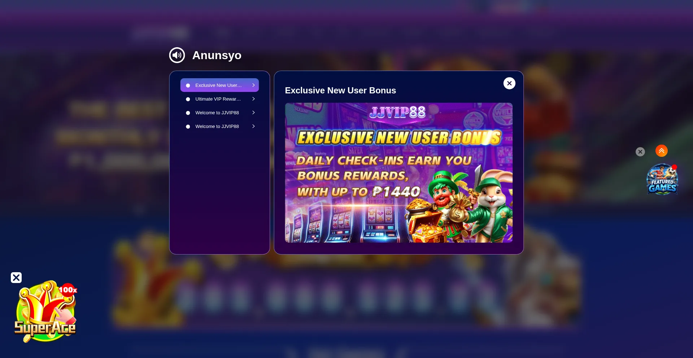Viewport: 693px width, 358px height.
Task: Open the Ultimate VIP Rewar… announcement
Action: coord(219,99)
